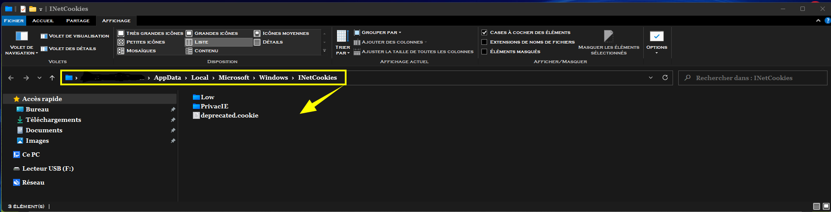Click INetCookies in the address path
Viewport: 831px width, 212px height.
[x=317, y=77]
